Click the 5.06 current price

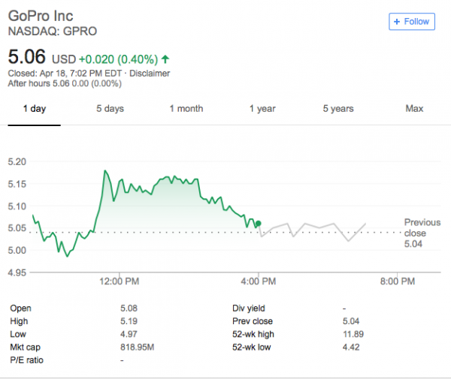(x=27, y=57)
